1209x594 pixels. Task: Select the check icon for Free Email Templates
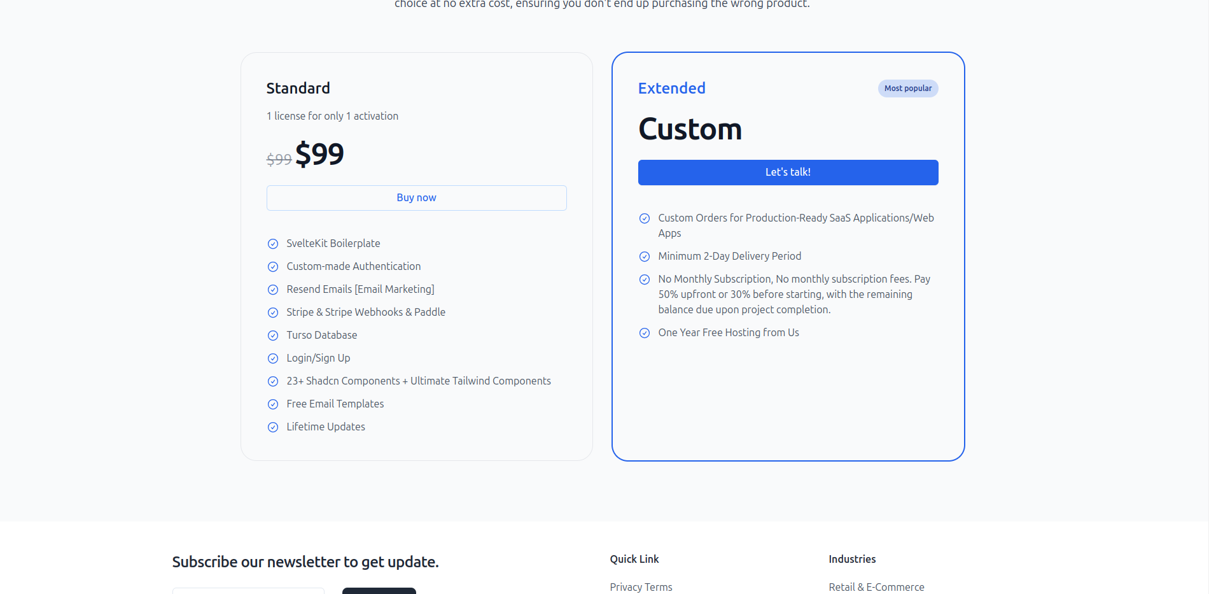click(273, 404)
